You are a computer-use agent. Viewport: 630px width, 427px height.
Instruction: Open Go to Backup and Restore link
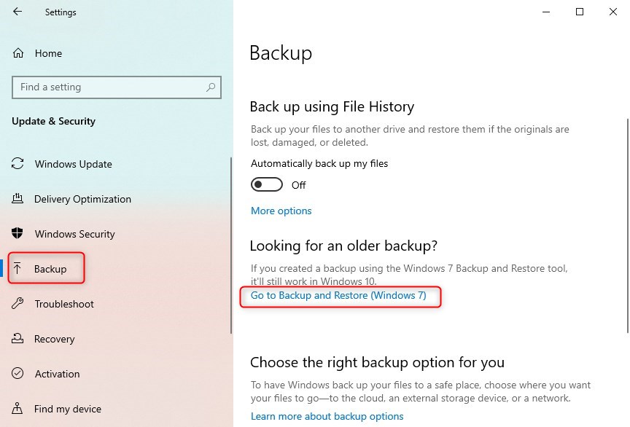pos(338,295)
